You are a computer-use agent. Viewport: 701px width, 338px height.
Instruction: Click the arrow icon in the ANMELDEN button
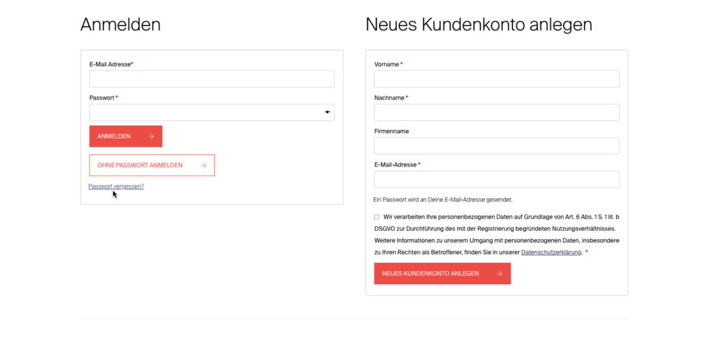pos(151,137)
